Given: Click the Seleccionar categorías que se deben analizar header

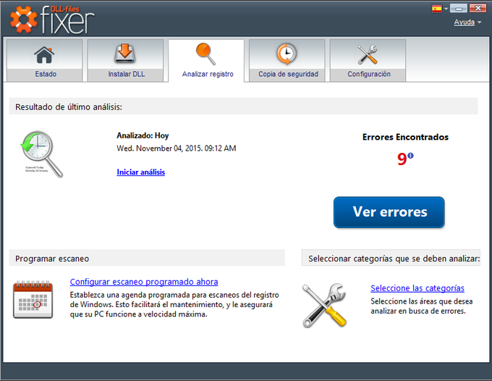Looking at the screenshot, I should [x=391, y=258].
